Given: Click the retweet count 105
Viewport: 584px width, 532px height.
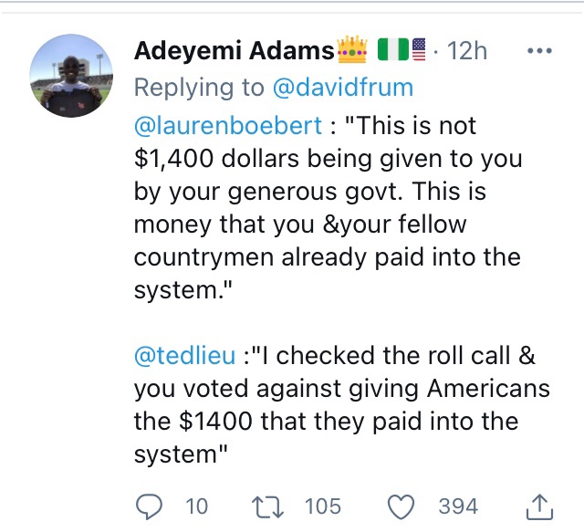Looking at the screenshot, I should coord(323,506).
